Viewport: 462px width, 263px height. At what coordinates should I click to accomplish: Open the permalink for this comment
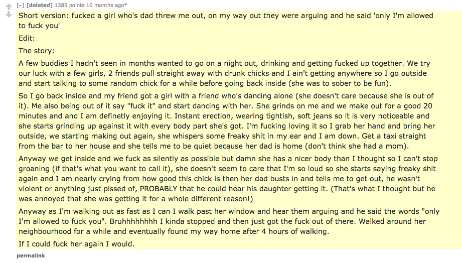coord(31,255)
